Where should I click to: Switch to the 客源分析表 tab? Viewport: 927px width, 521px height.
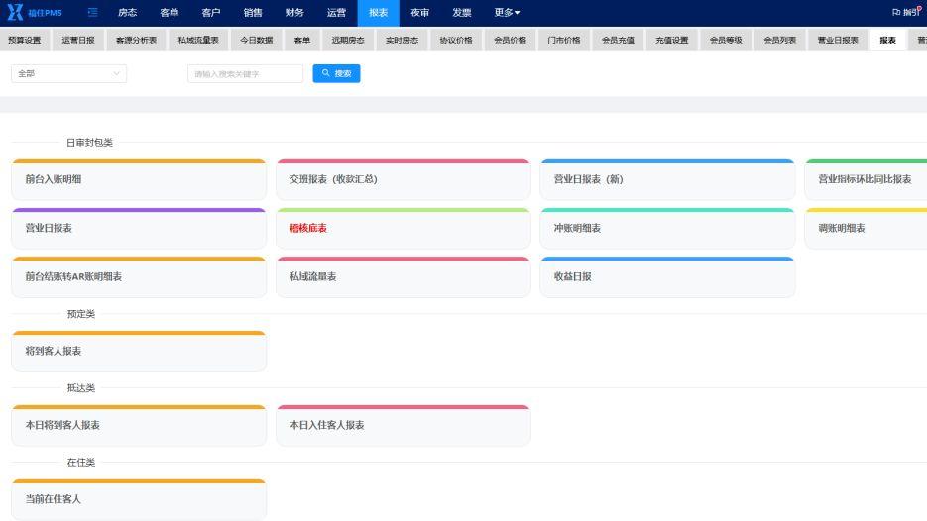136,41
